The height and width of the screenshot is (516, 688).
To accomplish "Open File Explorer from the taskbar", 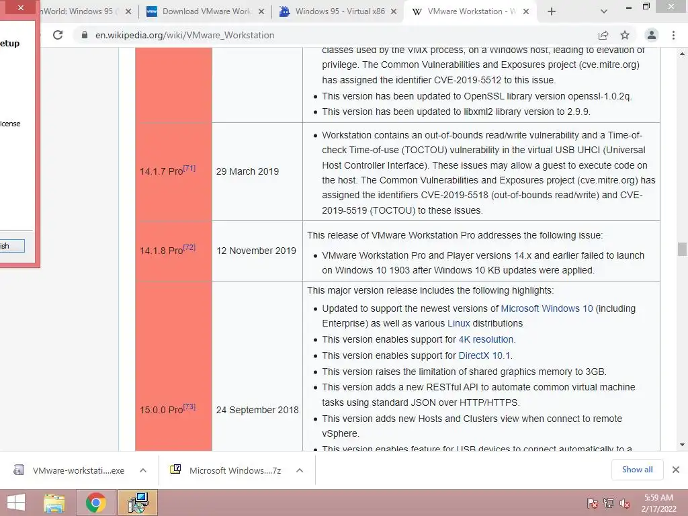I will pos(54,503).
